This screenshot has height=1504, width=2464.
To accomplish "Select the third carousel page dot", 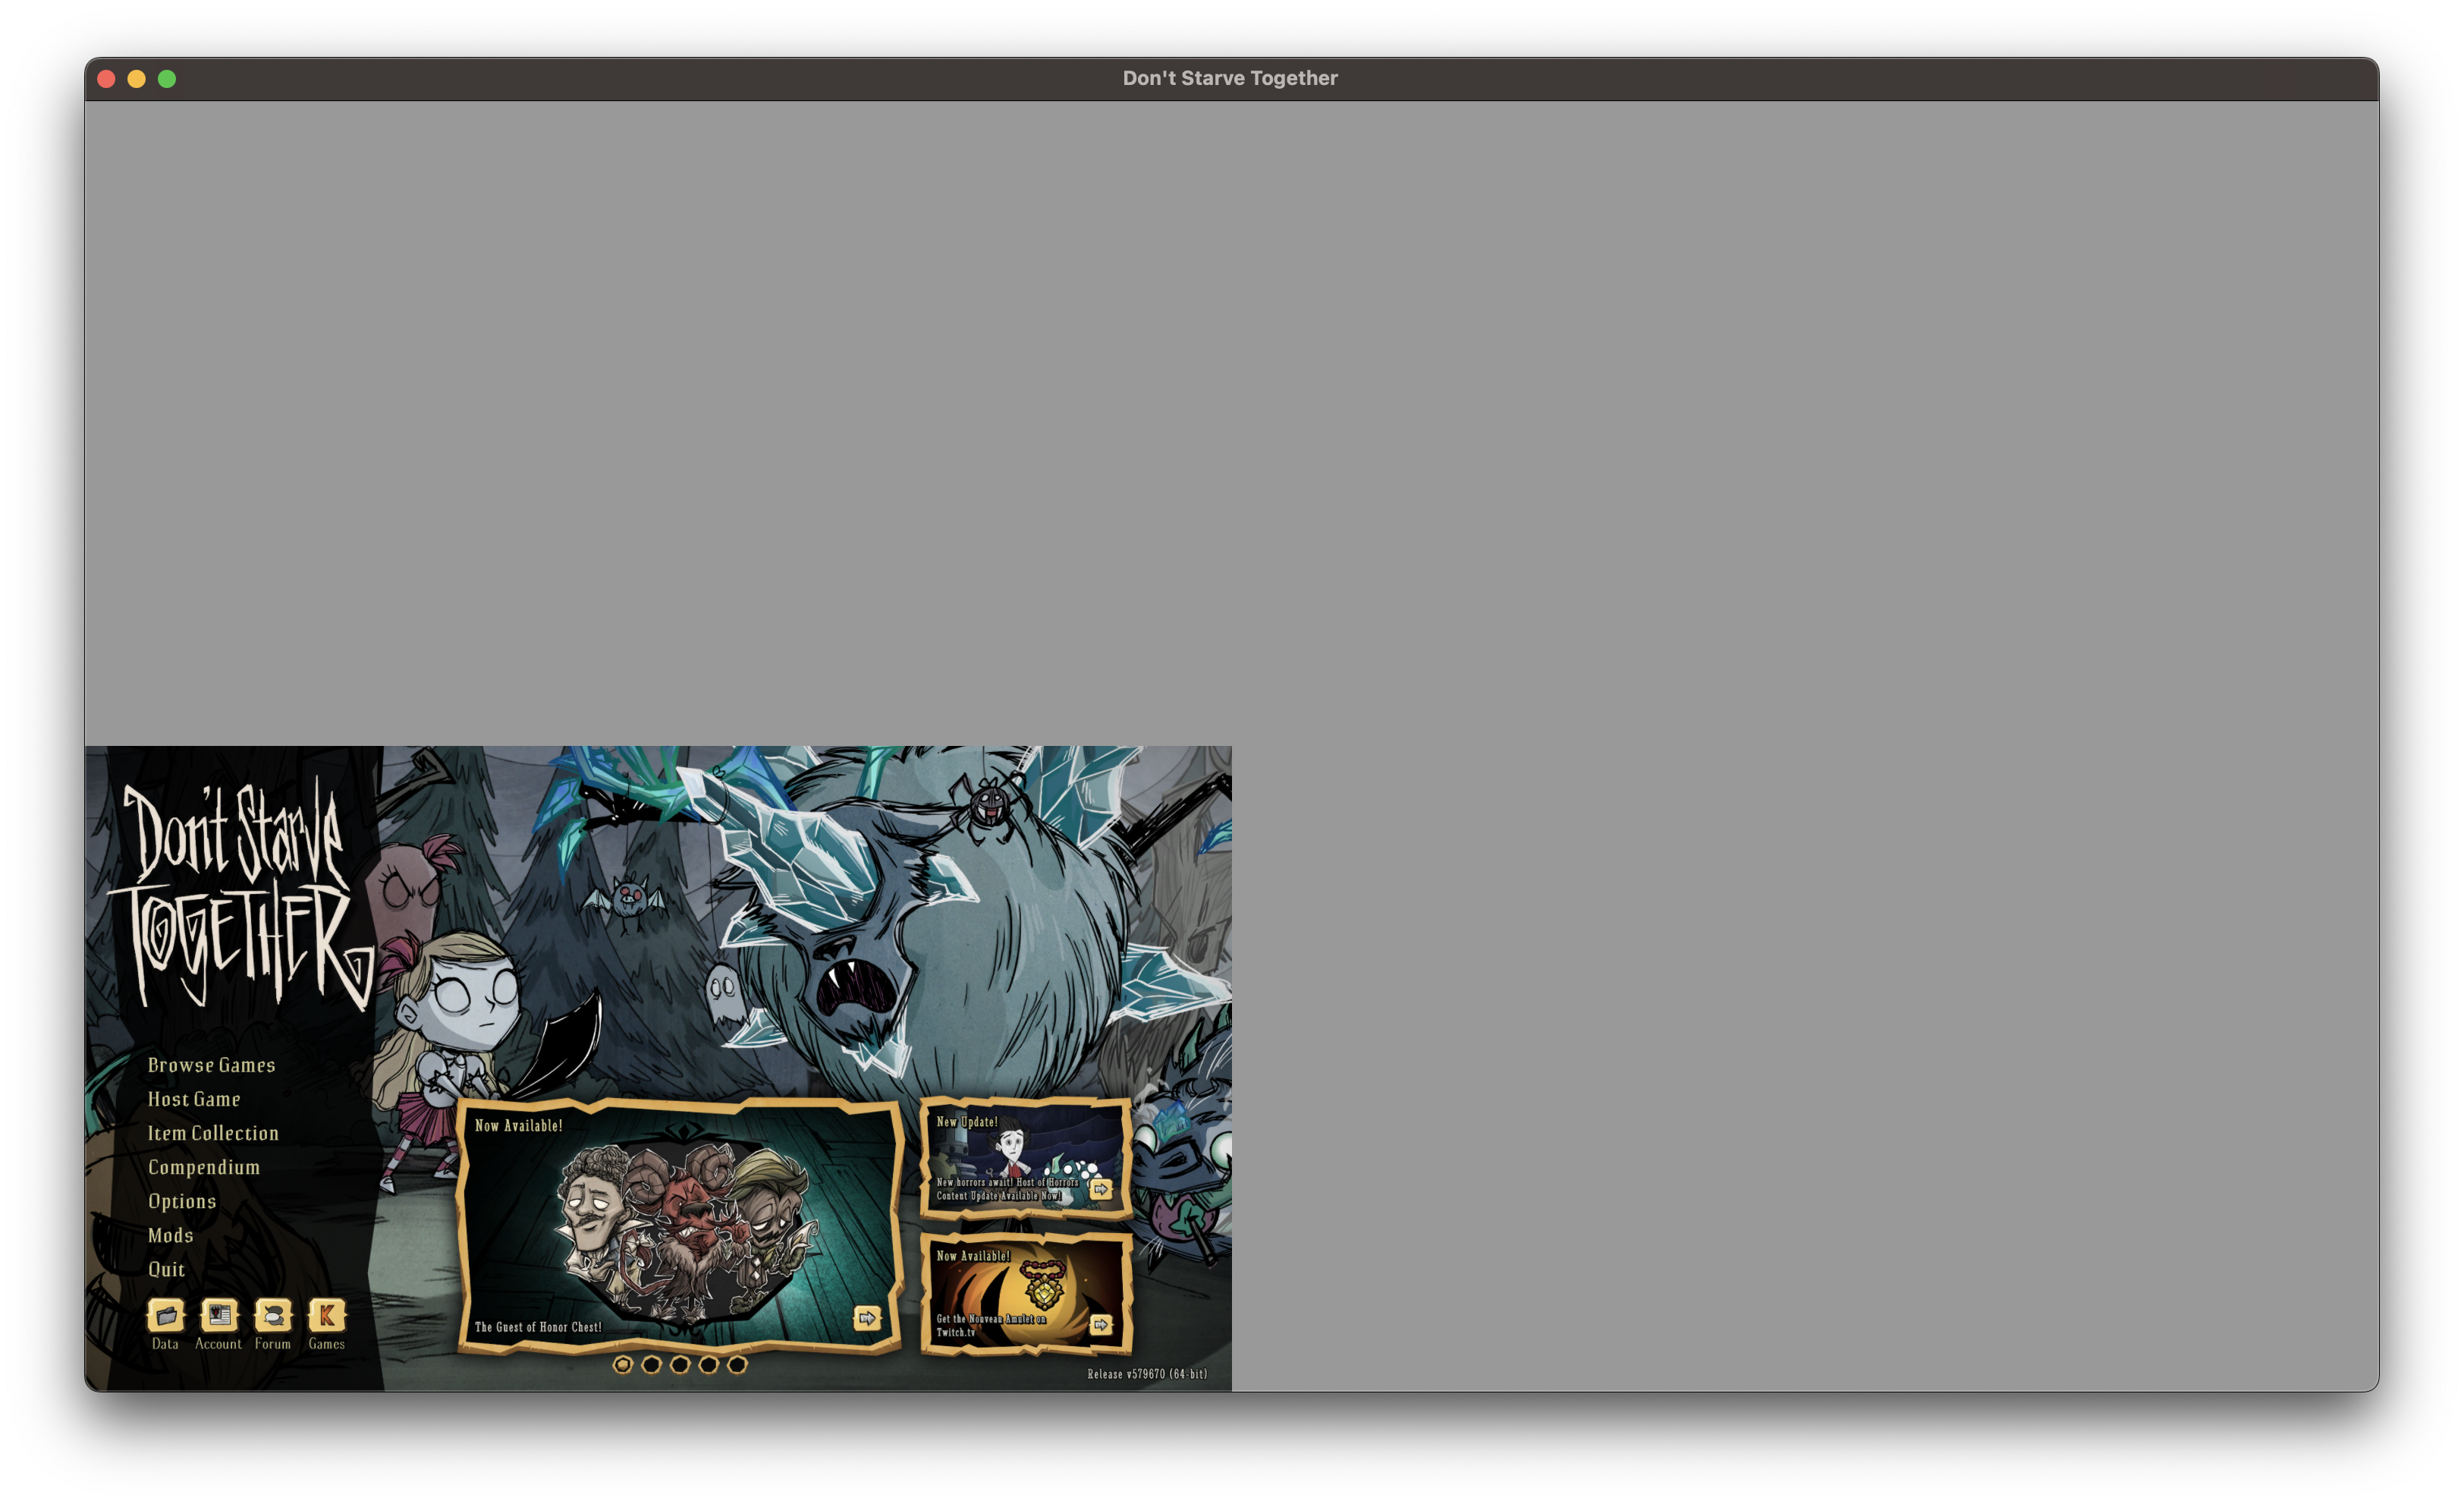I will tap(680, 1364).
